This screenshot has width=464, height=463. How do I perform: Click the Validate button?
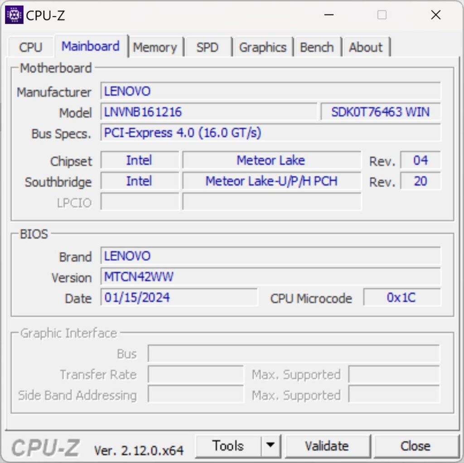click(x=327, y=446)
